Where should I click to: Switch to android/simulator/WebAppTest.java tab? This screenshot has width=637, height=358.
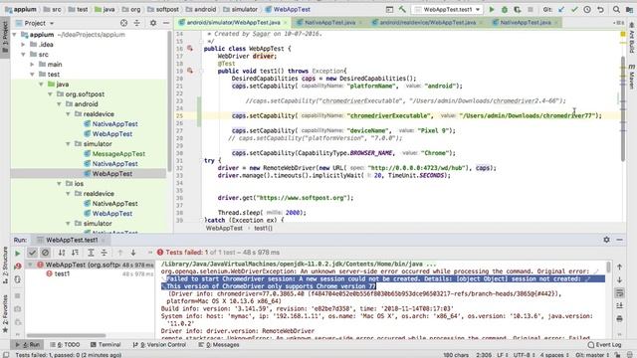click(x=233, y=23)
